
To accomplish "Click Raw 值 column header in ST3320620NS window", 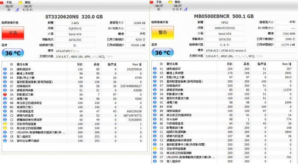I will [137, 64].
